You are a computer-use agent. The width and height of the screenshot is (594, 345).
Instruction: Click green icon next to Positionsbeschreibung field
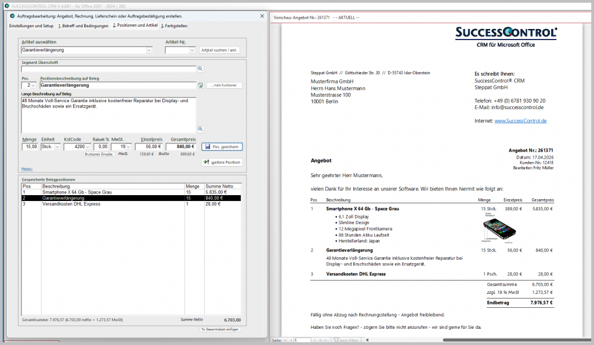click(200, 85)
